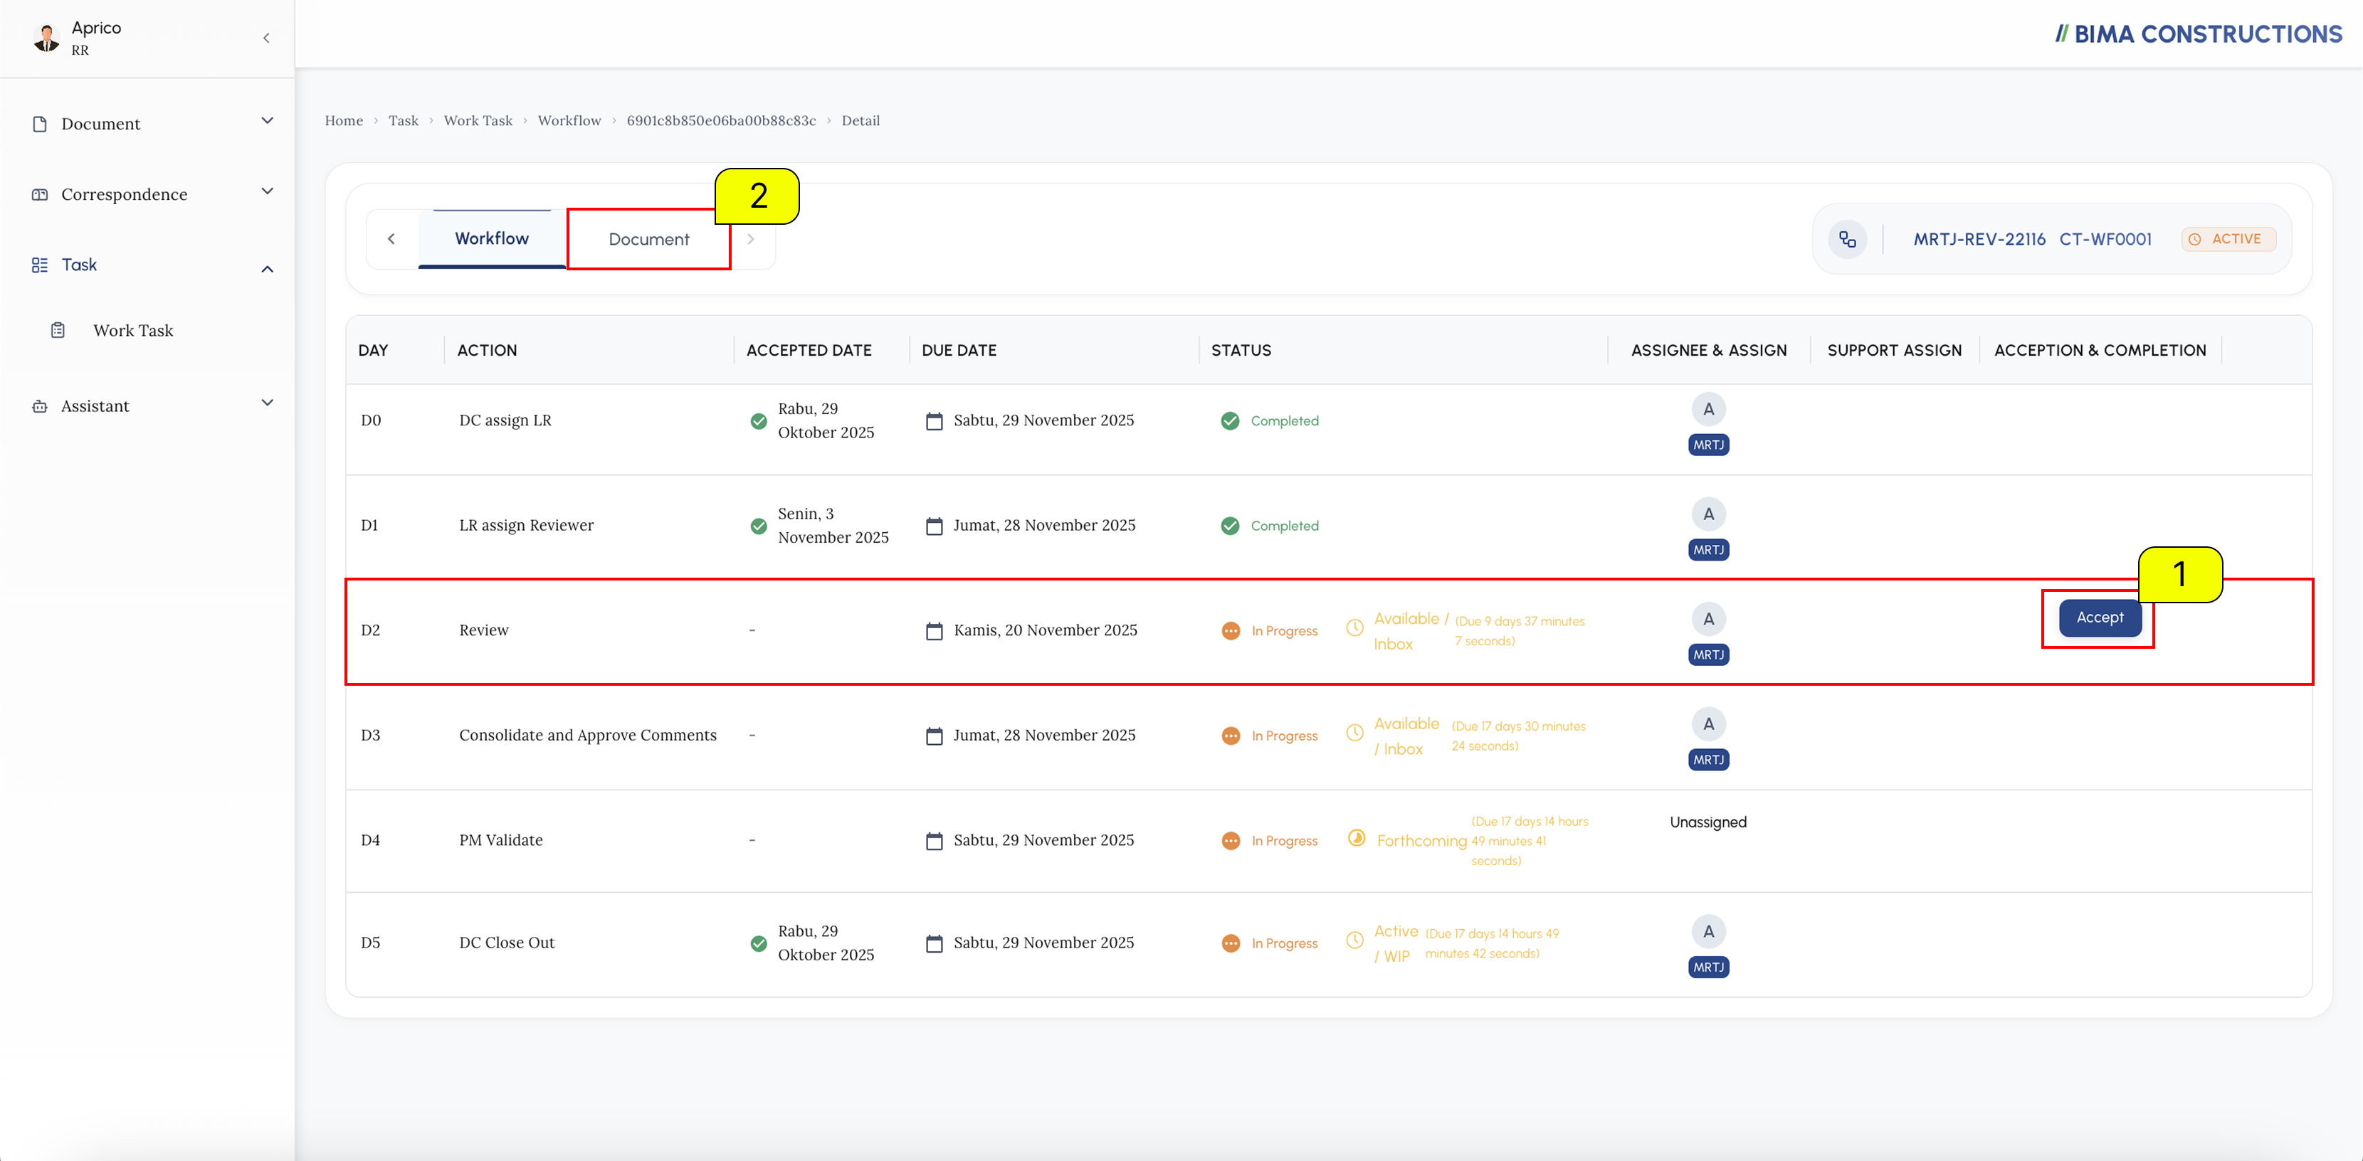Image resolution: width=2363 pixels, height=1161 pixels.
Task: Click the previous tab arrow before Workflow
Action: pos(391,239)
